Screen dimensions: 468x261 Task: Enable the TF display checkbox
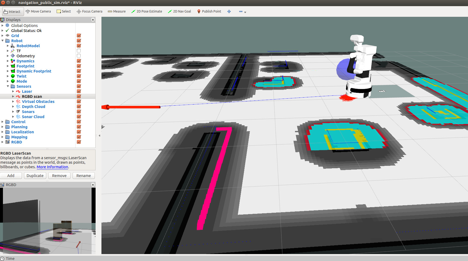tap(79, 51)
